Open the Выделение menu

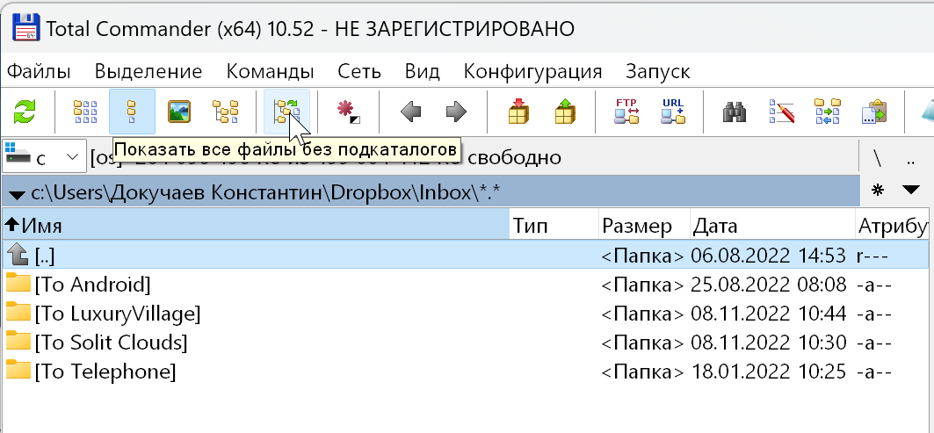(x=148, y=71)
